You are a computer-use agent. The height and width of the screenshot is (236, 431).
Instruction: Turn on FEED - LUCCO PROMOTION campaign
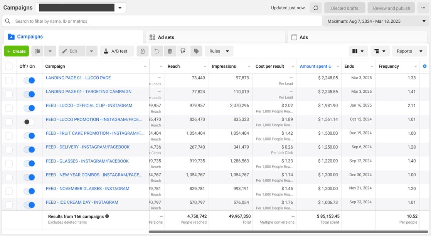pyautogui.click(x=29, y=122)
